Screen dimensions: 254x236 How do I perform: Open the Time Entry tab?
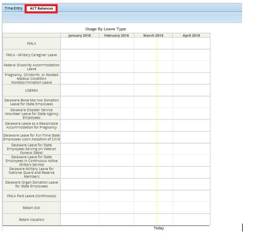tap(14, 8)
